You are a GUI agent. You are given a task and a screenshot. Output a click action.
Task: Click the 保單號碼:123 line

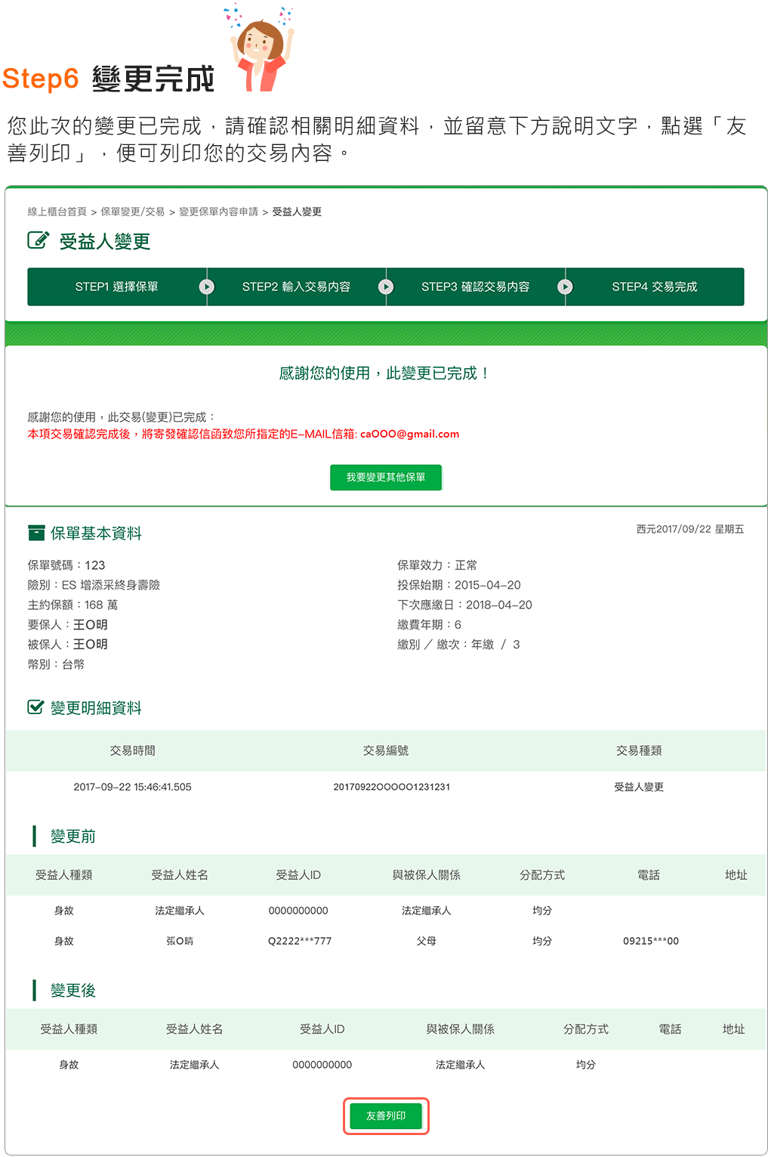pyautogui.click(x=66, y=565)
